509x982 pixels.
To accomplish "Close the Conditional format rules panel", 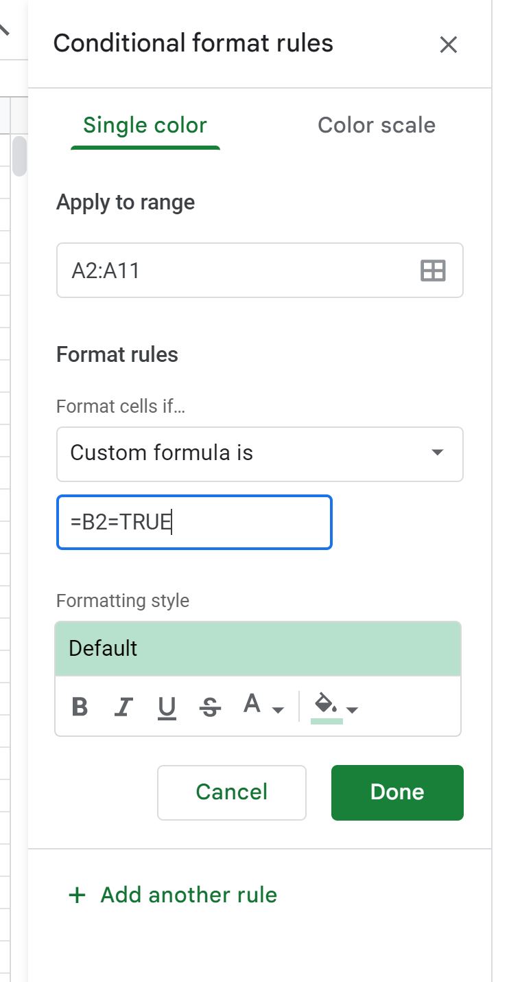I will 448,45.
